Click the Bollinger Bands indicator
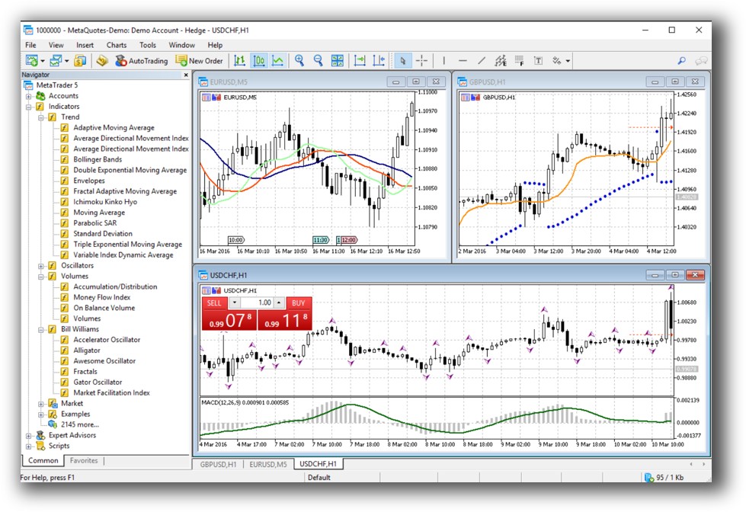746x512 pixels. pyautogui.click(x=98, y=159)
